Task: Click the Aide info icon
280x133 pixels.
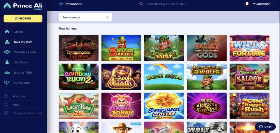Action: (x=6, y=105)
